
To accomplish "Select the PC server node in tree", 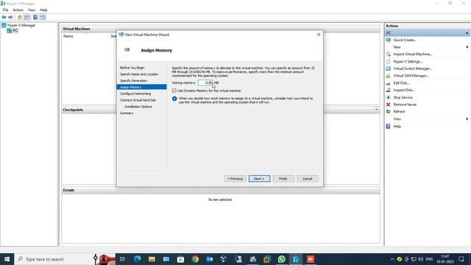I will pyautogui.click(x=13, y=31).
